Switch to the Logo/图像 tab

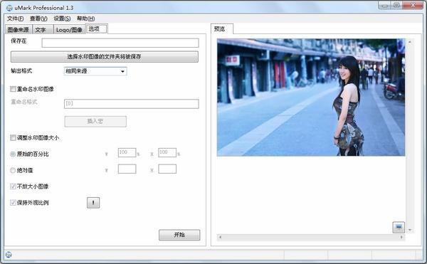(x=69, y=30)
